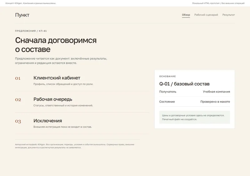Click intro paragraph Предложение читается как документ
The height and width of the screenshot is (176, 250).
pyautogui.click(x=61, y=61)
